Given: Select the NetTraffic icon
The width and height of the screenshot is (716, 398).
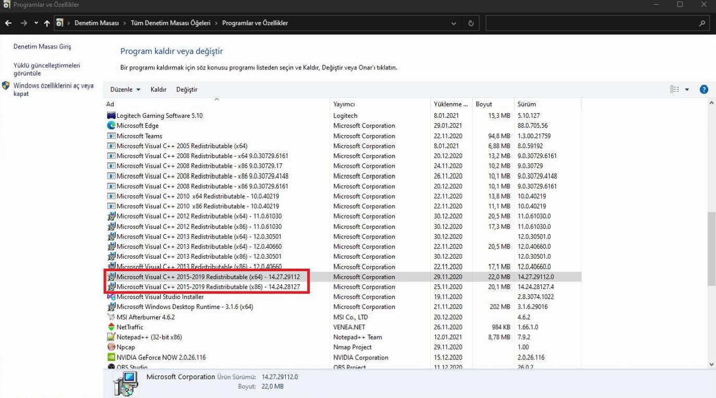Looking at the screenshot, I should click(x=111, y=327).
